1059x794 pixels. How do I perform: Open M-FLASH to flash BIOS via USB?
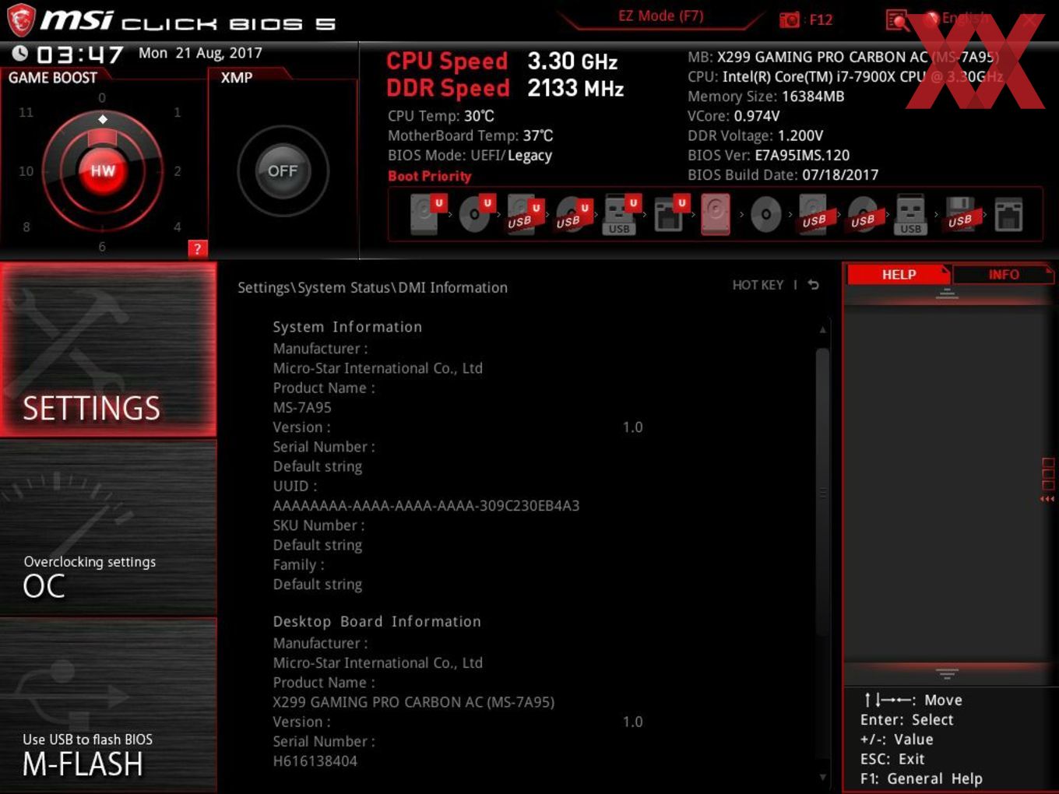108,705
